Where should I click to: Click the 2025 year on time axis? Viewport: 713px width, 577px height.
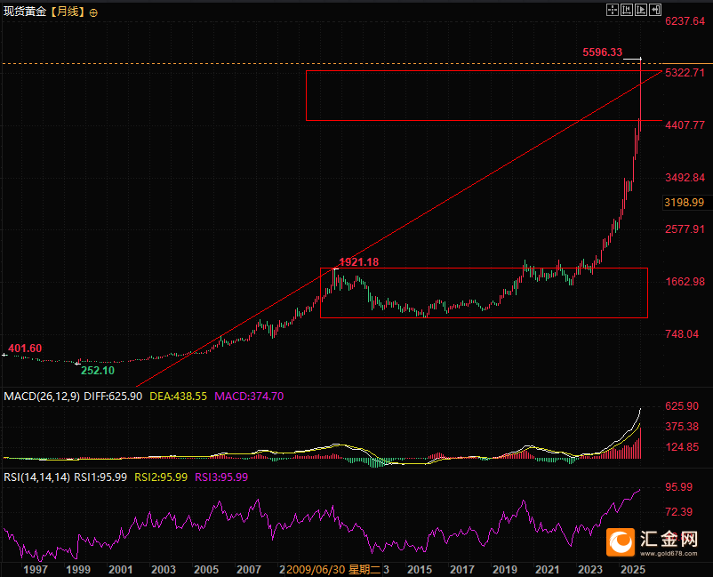(x=632, y=570)
